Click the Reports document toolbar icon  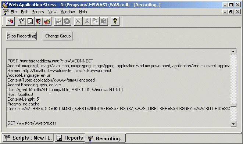click(30, 21)
